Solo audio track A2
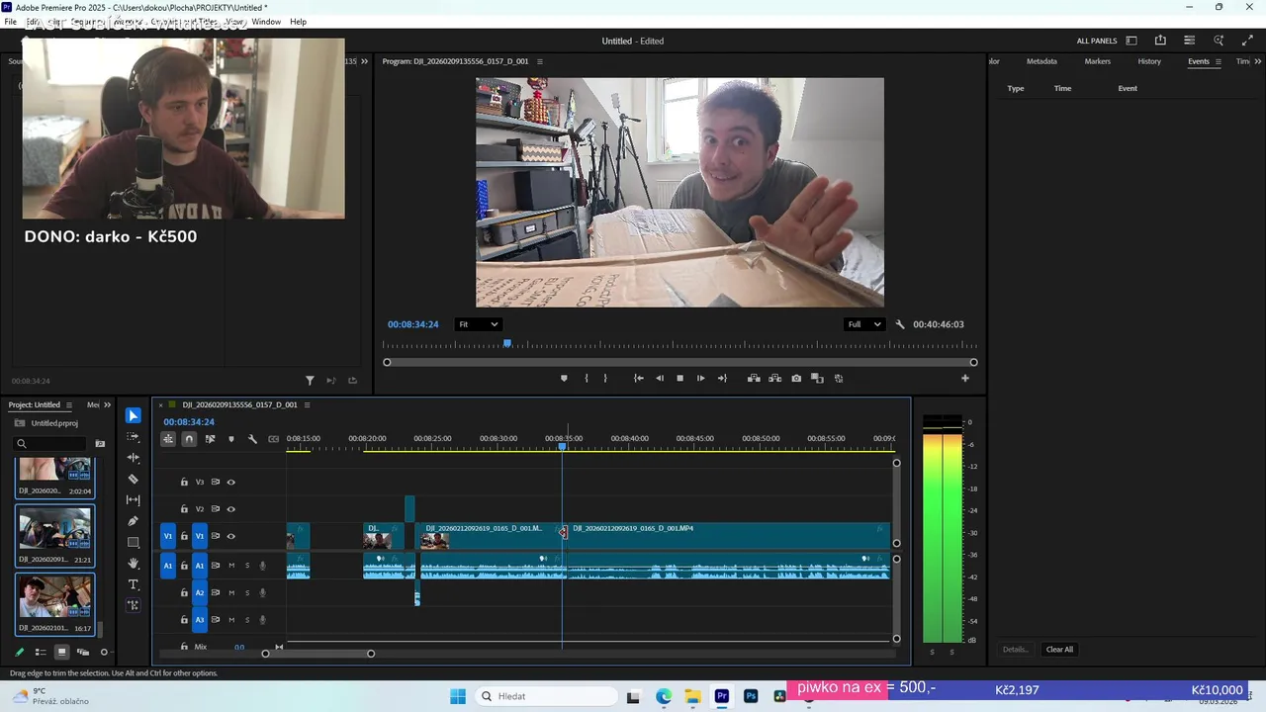1266x712 pixels. [x=247, y=593]
